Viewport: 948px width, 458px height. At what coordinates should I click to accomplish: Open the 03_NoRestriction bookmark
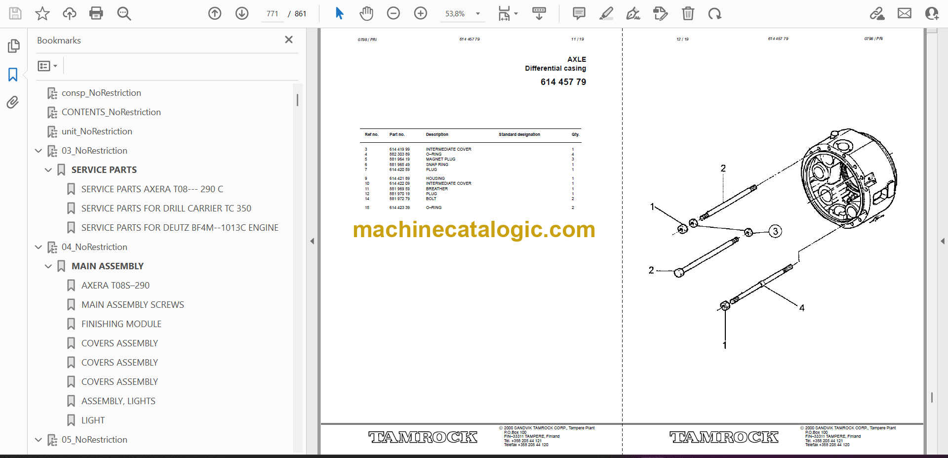(94, 151)
